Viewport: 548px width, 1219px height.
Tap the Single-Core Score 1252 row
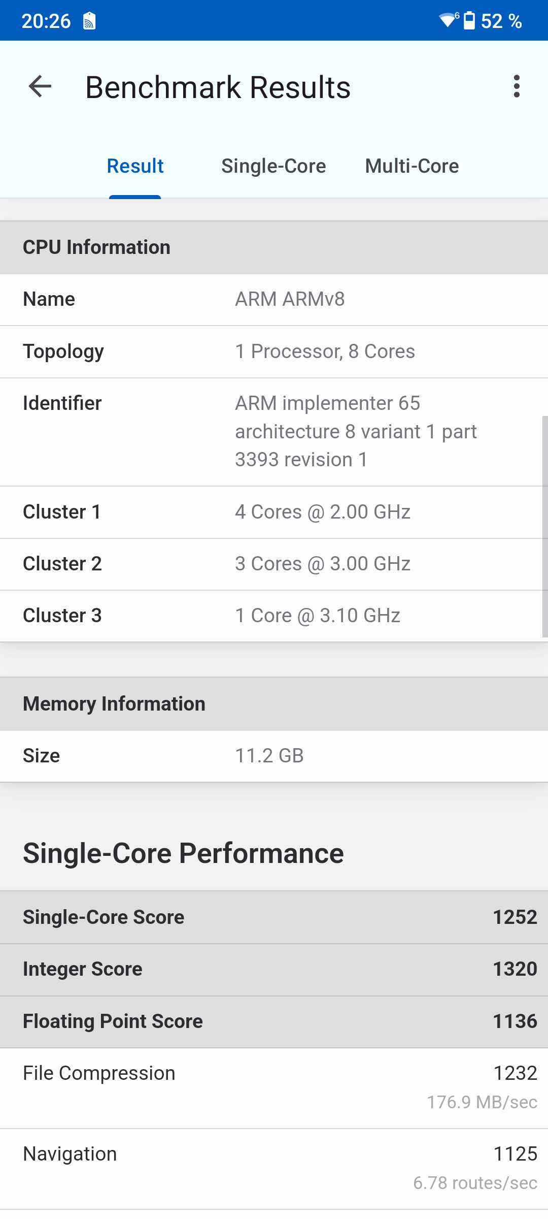274,917
